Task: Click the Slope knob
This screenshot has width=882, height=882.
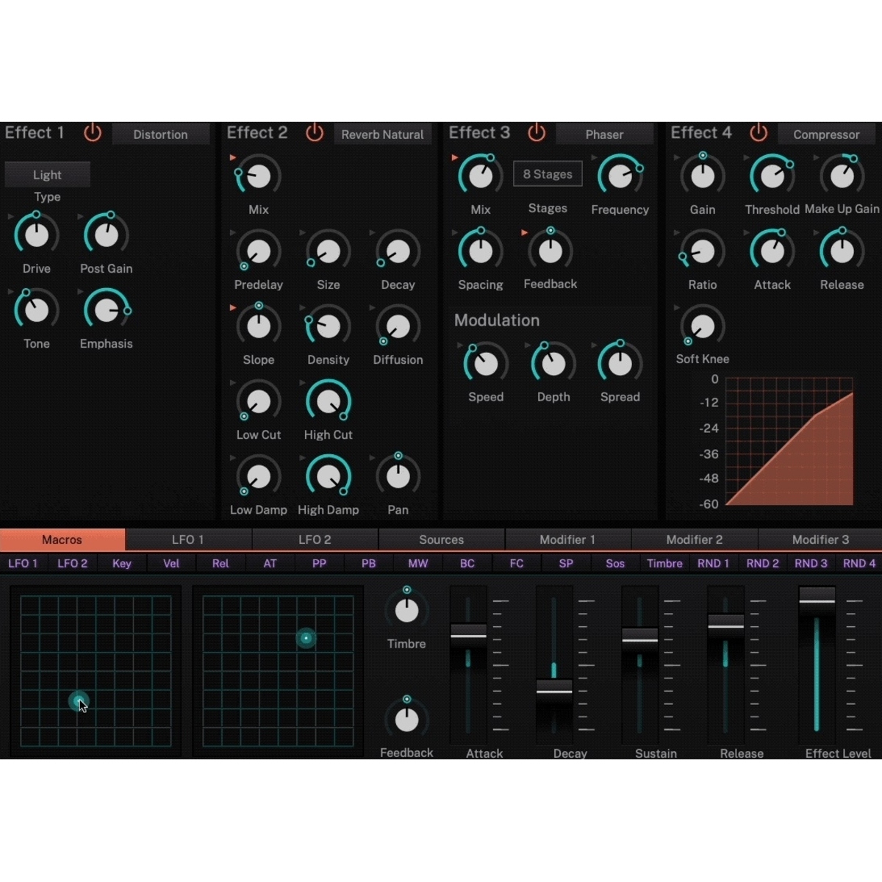Action: point(259,326)
